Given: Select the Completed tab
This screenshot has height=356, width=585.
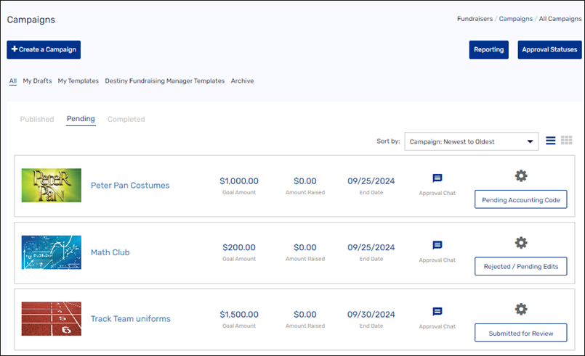Looking at the screenshot, I should click(x=126, y=119).
